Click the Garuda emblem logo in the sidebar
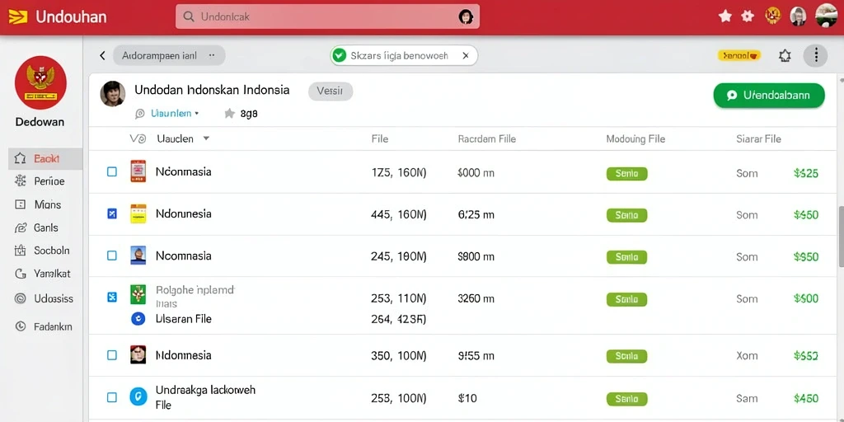This screenshot has height=422, width=844. 41,82
